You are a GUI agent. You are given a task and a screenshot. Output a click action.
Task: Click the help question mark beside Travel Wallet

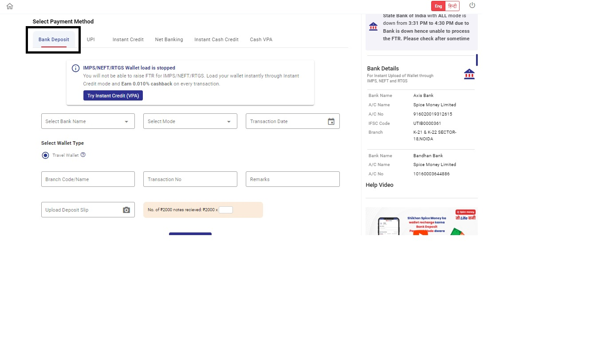83,155
